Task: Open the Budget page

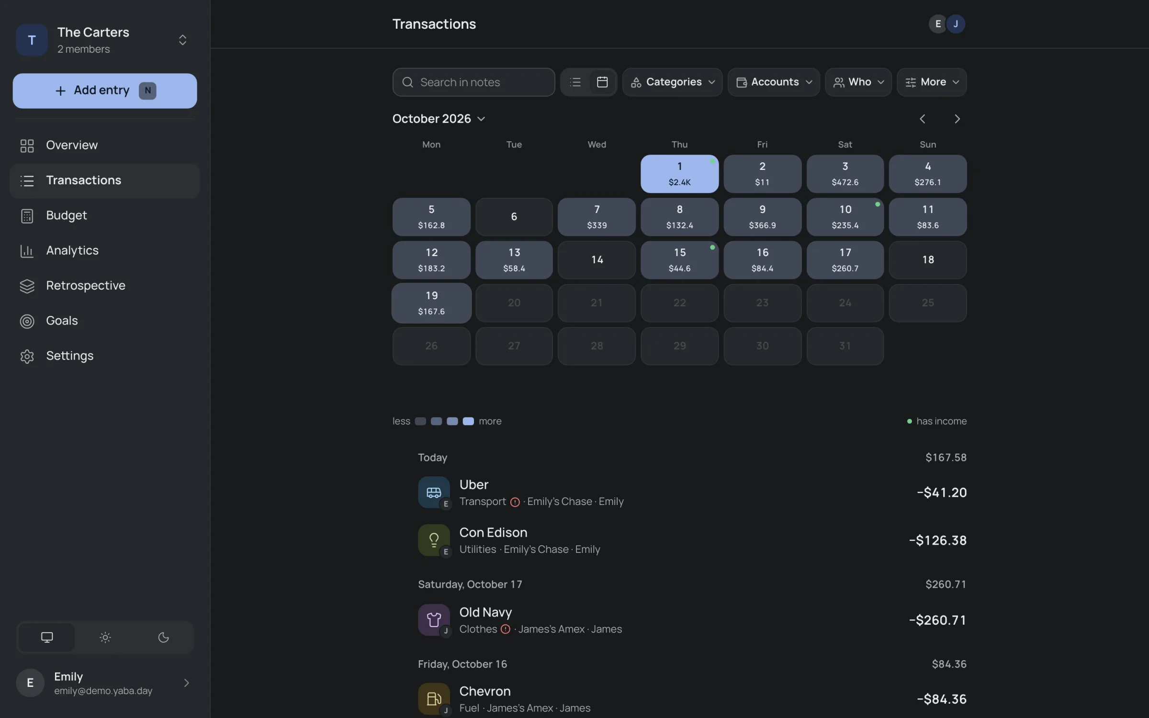Action: tap(104, 216)
